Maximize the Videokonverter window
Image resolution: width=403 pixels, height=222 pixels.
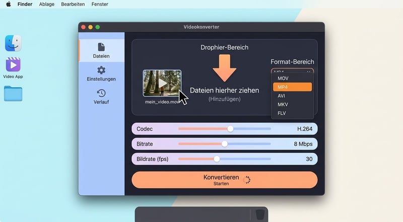[x=98, y=27]
